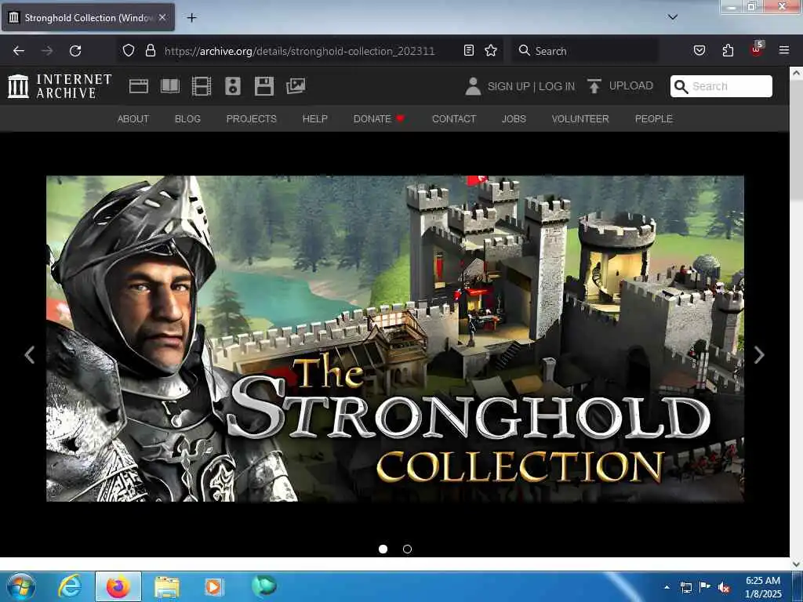Click the browser forward arrow
The height and width of the screenshot is (602, 803).
47,51
